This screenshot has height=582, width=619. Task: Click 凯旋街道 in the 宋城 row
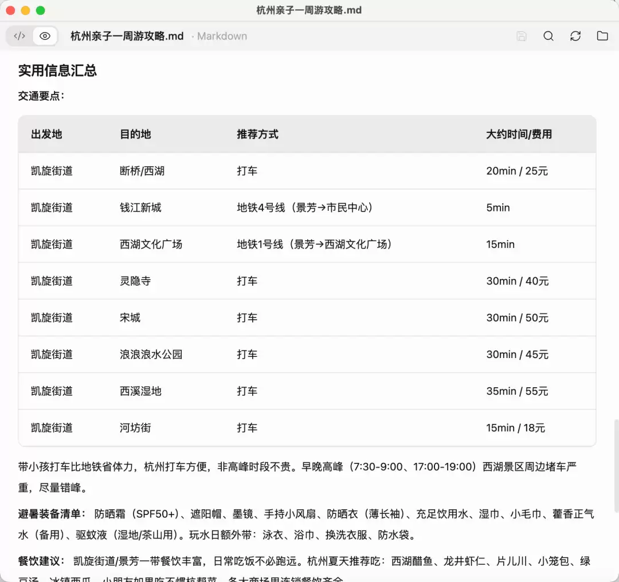tap(52, 317)
